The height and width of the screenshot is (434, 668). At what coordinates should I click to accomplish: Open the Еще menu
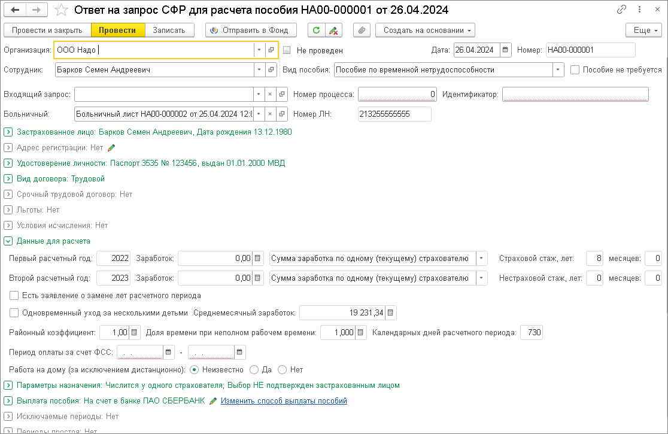(643, 31)
